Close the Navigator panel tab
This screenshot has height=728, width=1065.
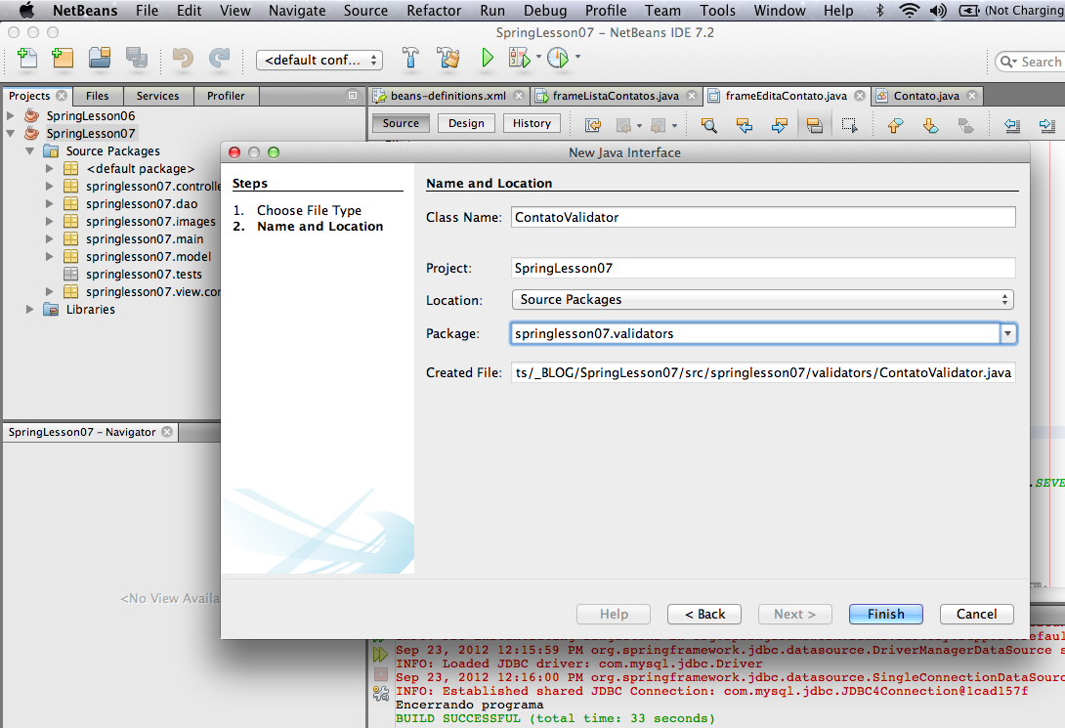167,432
